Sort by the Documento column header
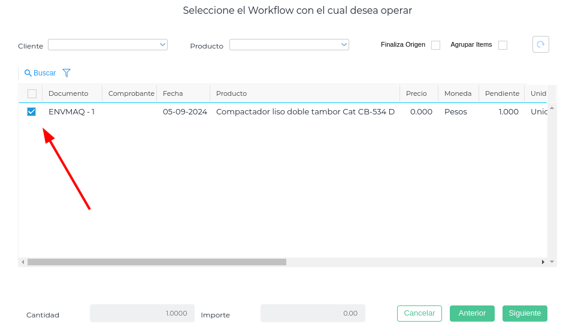 68,93
